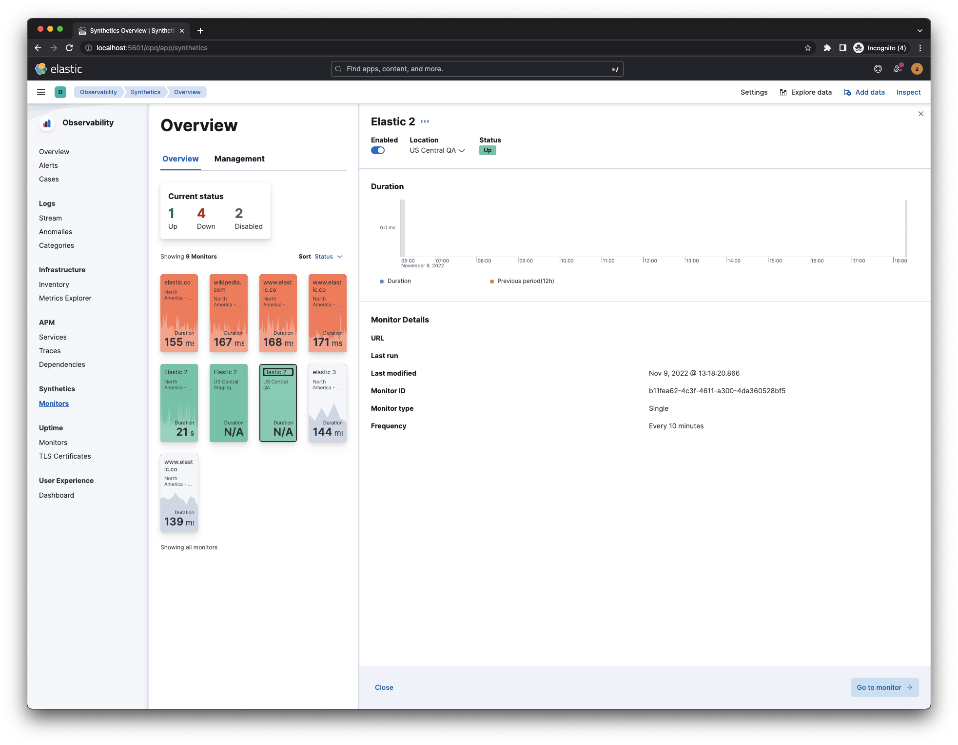Open browser extensions puzzle icon
This screenshot has height=745, width=958.
point(827,48)
